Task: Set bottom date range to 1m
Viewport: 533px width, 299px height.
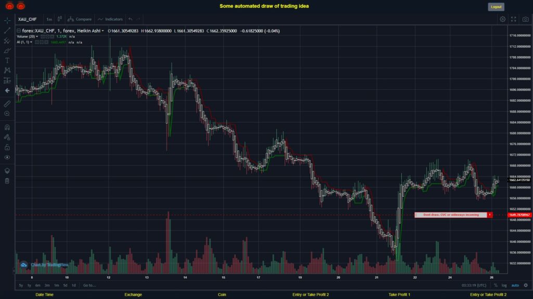Action: pyautogui.click(x=56, y=286)
